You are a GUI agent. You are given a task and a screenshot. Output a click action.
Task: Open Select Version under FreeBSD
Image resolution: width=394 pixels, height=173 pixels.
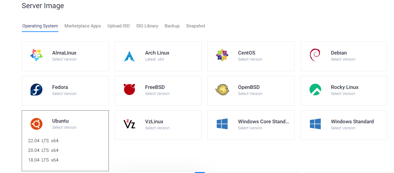coord(157,94)
